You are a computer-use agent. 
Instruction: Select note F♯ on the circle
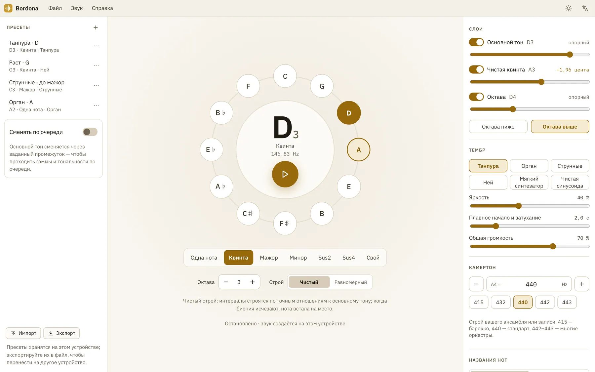(285, 224)
